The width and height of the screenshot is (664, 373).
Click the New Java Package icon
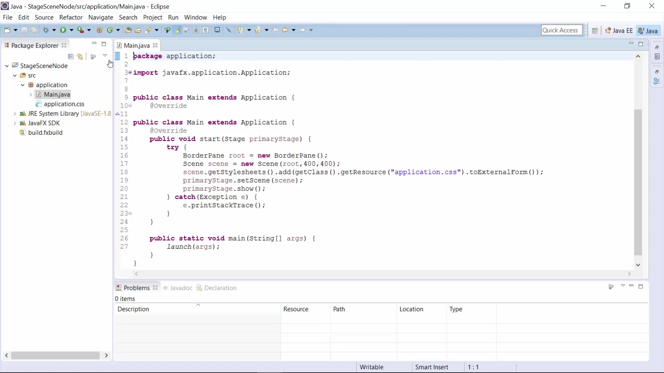click(100, 30)
